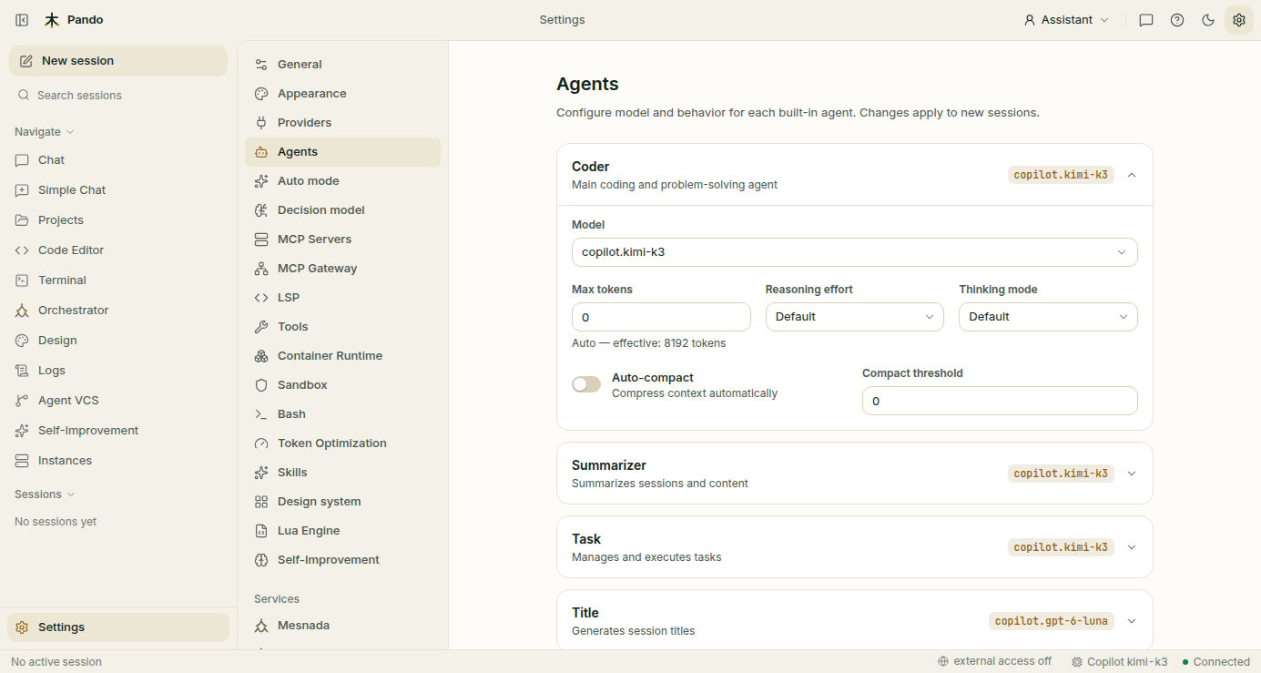This screenshot has height=673, width=1261.
Task: Switch to dark mode moon icon
Action: (1208, 20)
